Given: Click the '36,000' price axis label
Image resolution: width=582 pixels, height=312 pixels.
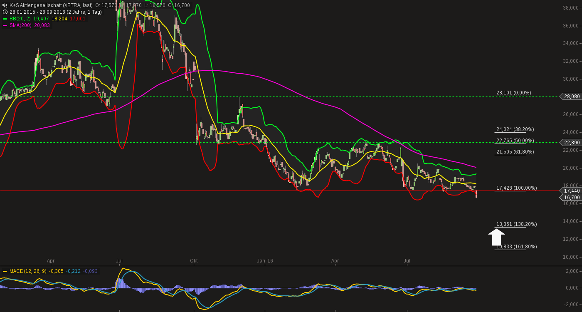Looking at the screenshot, I should [x=572, y=25].
